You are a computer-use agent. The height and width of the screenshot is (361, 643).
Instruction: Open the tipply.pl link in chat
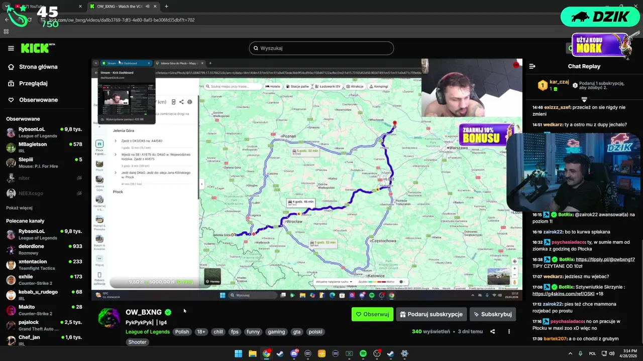(x=605, y=260)
